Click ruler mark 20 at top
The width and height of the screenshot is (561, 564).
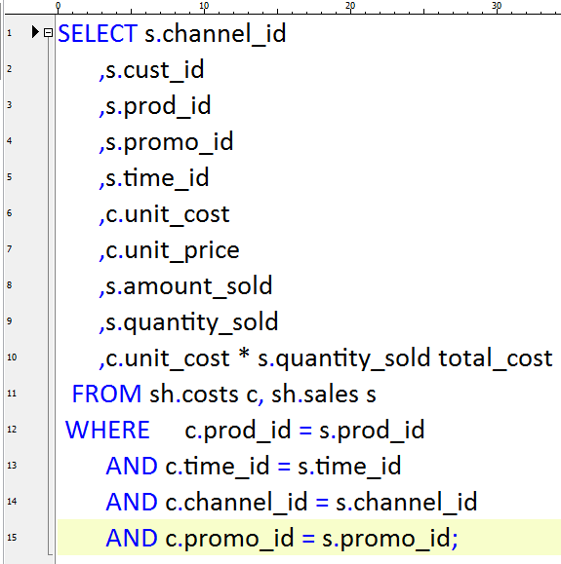click(x=350, y=6)
